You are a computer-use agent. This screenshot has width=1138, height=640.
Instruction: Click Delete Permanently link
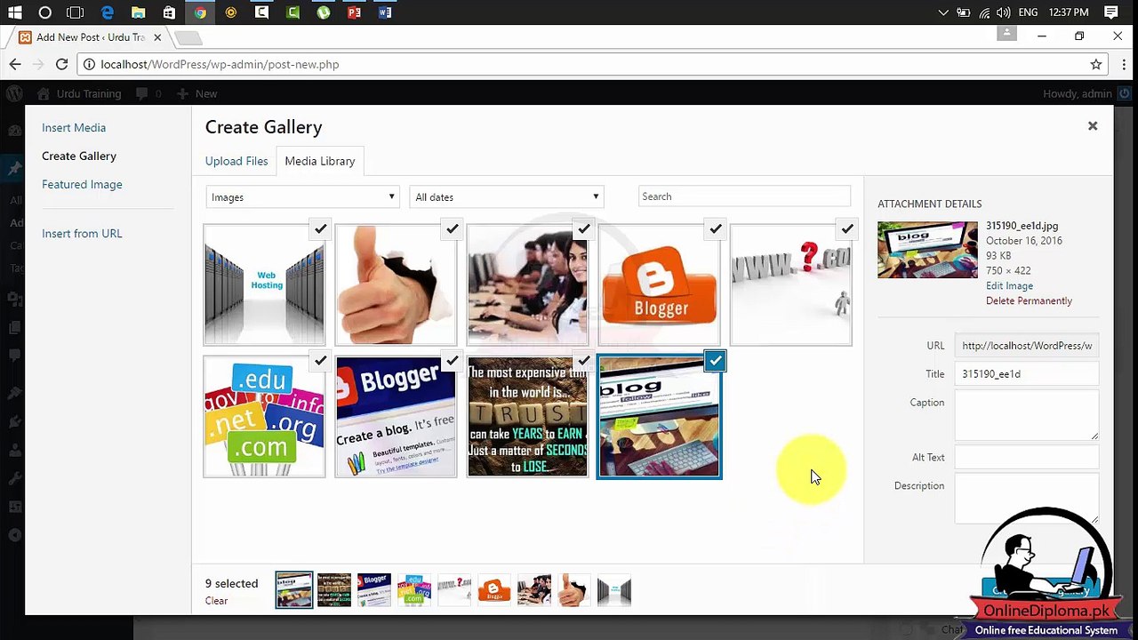tap(1029, 301)
